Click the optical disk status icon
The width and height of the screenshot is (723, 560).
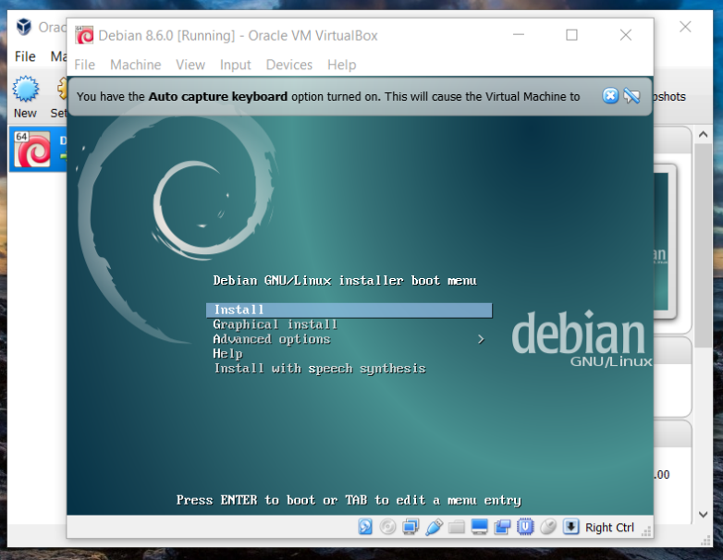point(387,527)
